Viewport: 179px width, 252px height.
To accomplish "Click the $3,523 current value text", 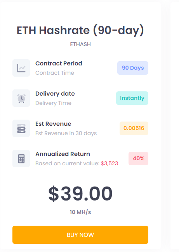I will [109, 163].
